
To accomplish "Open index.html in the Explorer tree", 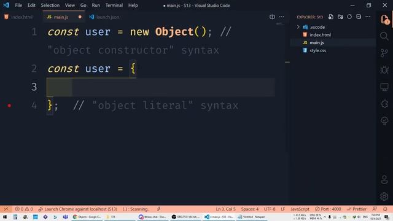I will 320,35.
